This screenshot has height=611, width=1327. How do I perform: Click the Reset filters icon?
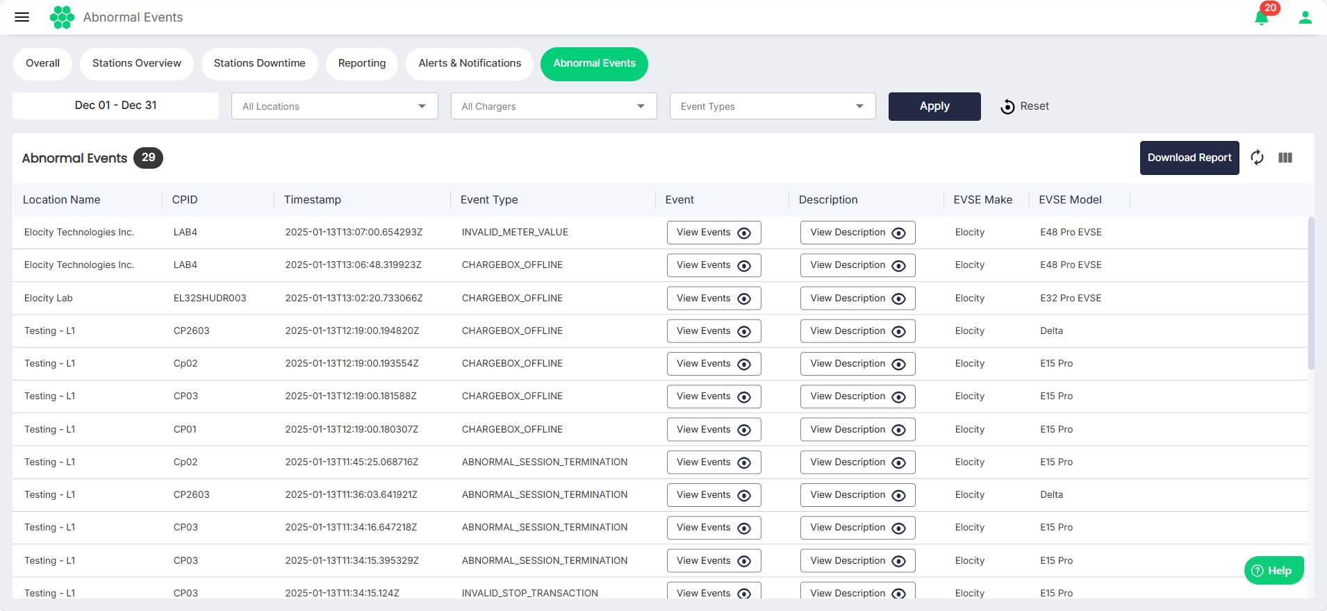coord(1007,106)
